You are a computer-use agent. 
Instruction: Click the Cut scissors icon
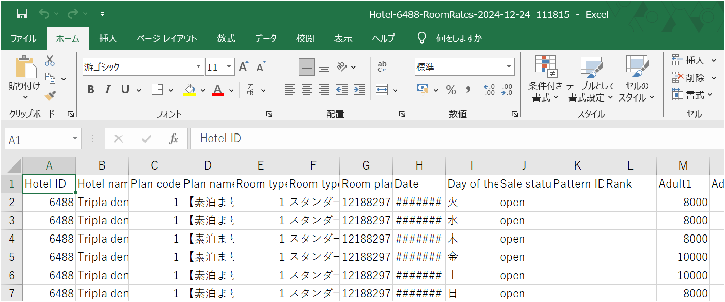point(50,61)
